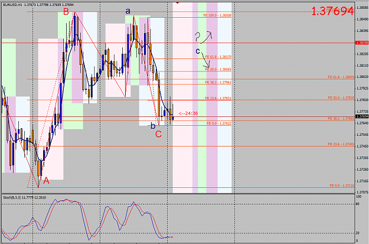369x244 pixels.
Task: Click the large red 1.37694 price display
Action: pyautogui.click(x=332, y=11)
